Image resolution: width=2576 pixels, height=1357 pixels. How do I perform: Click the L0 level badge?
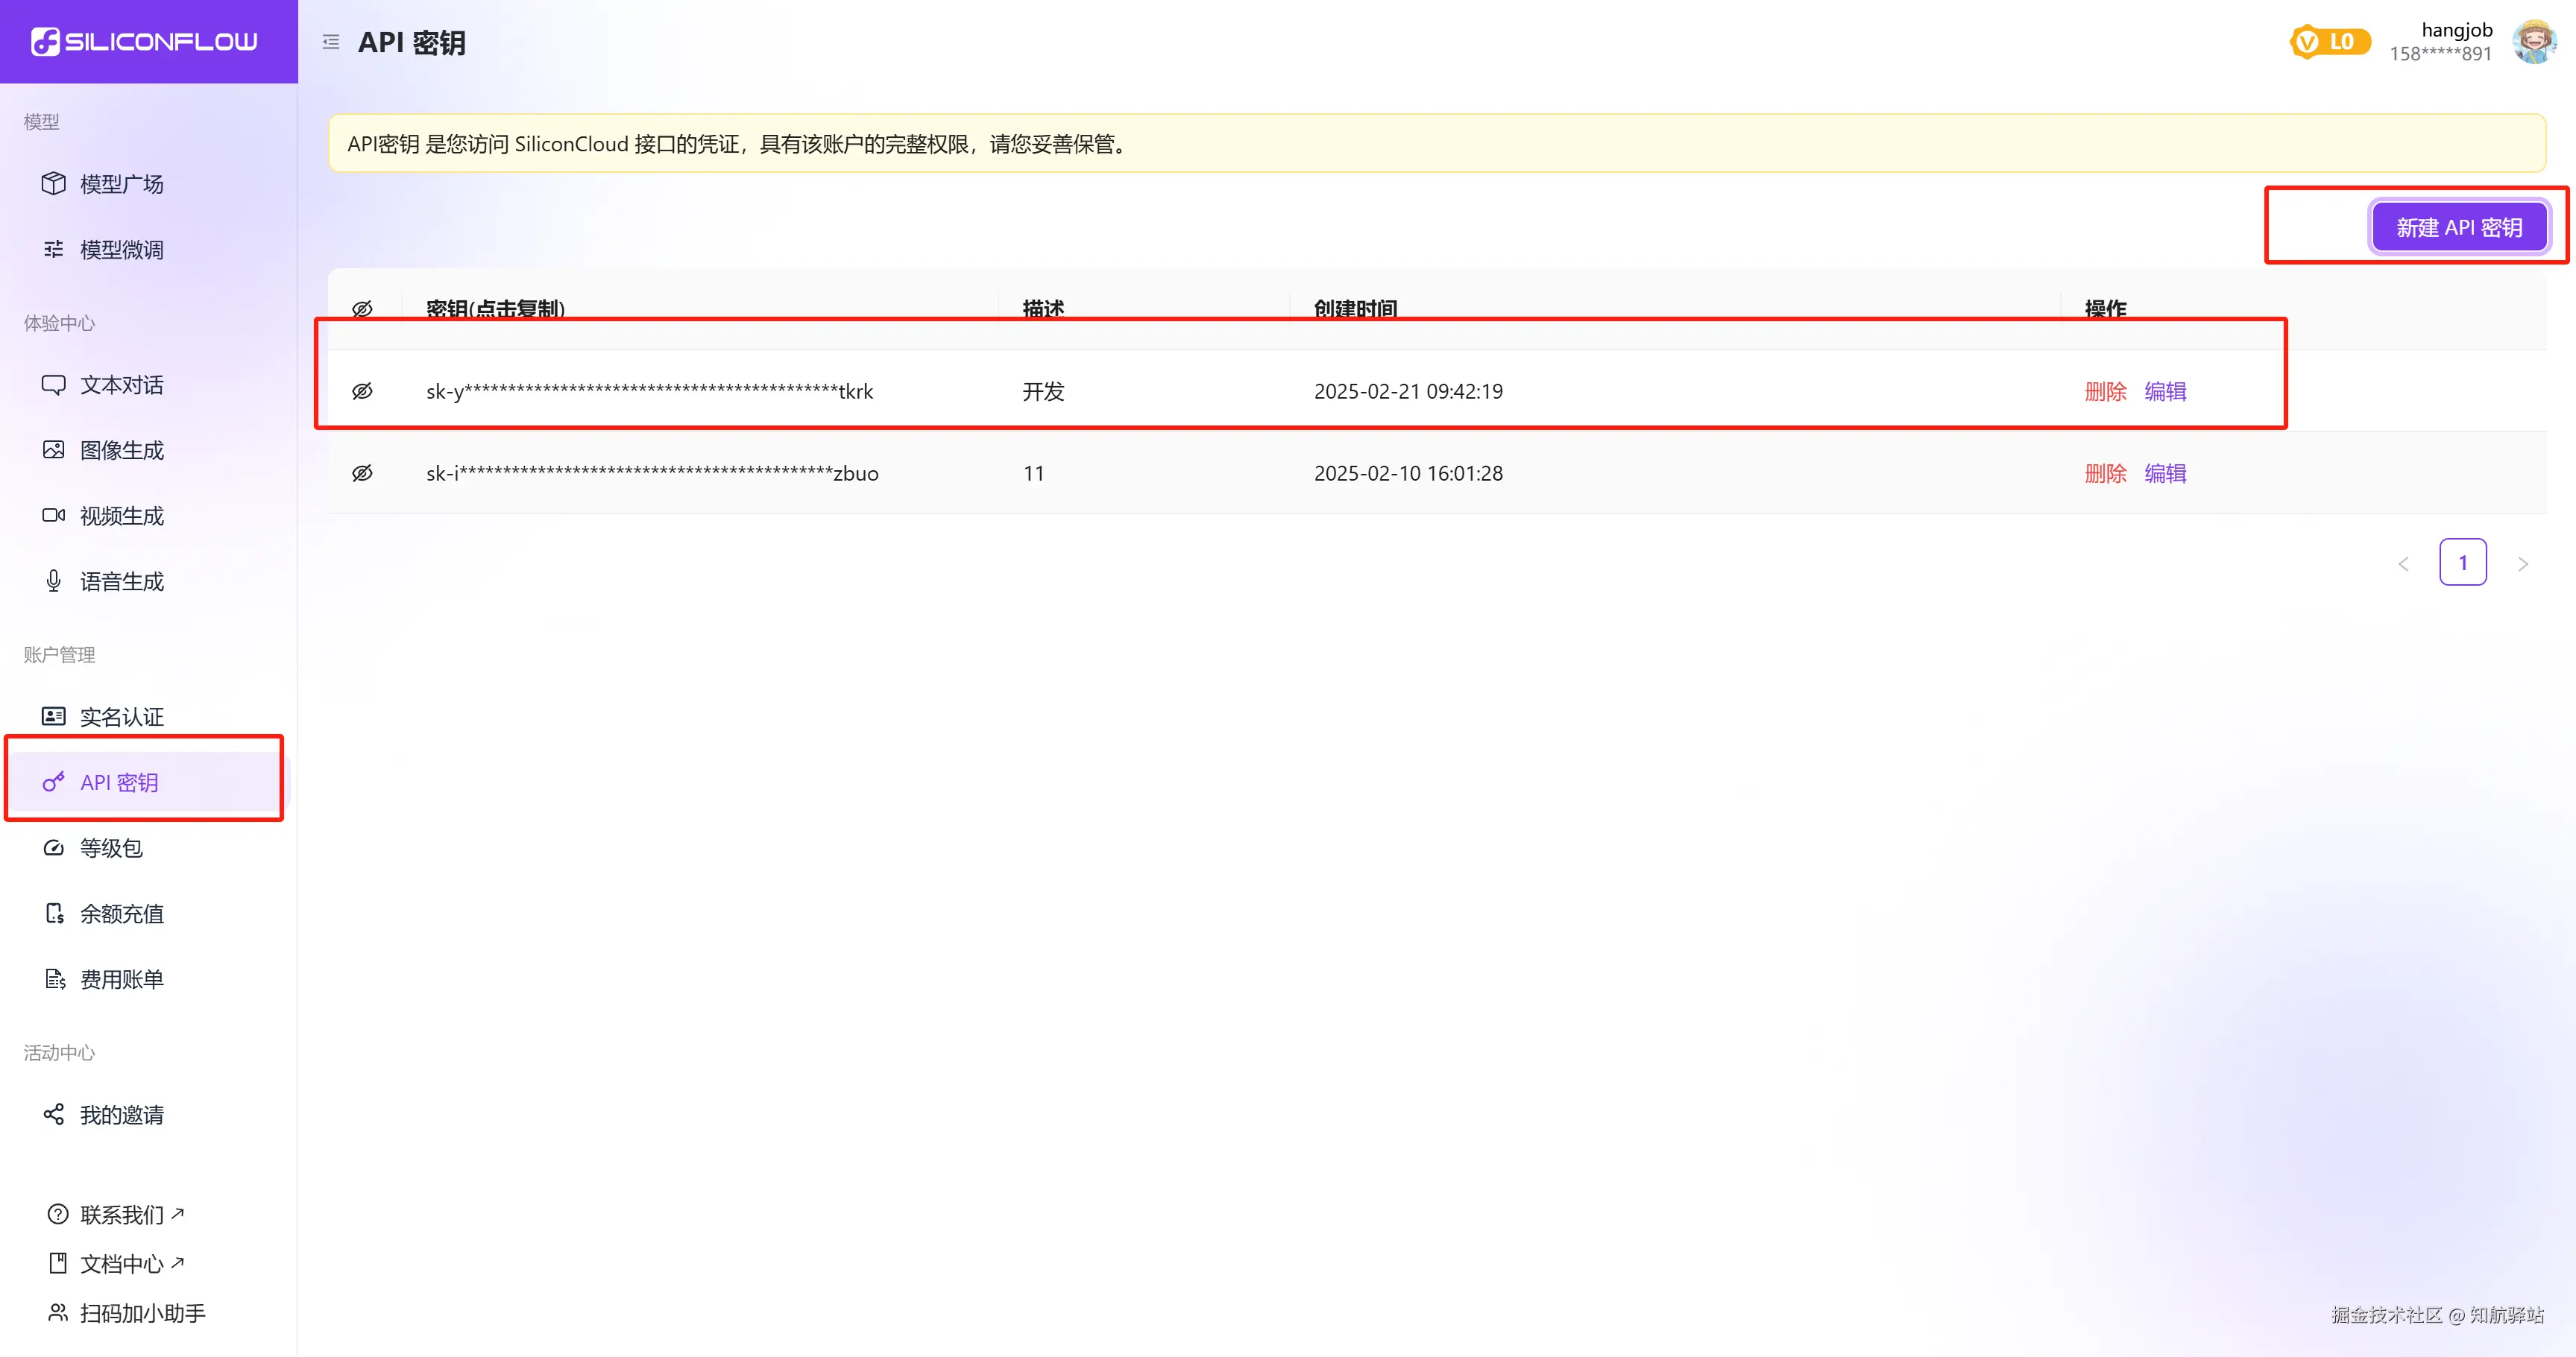tap(2329, 42)
